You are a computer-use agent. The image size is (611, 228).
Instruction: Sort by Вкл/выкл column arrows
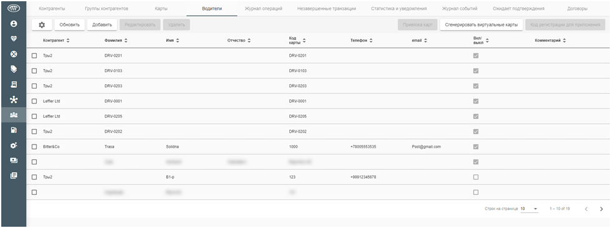tap(487, 40)
